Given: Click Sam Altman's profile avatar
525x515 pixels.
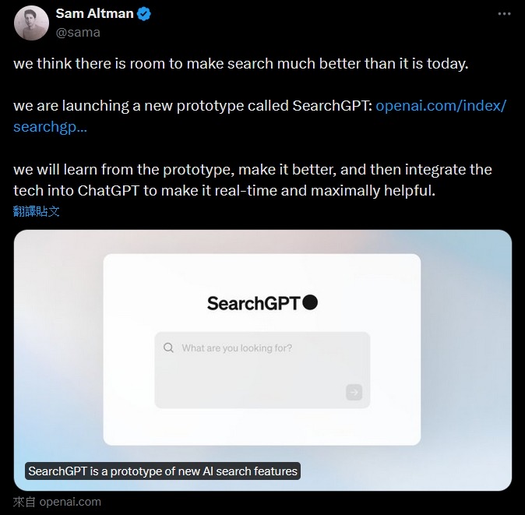Looking at the screenshot, I should pyautogui.click(x=31, y=23).
